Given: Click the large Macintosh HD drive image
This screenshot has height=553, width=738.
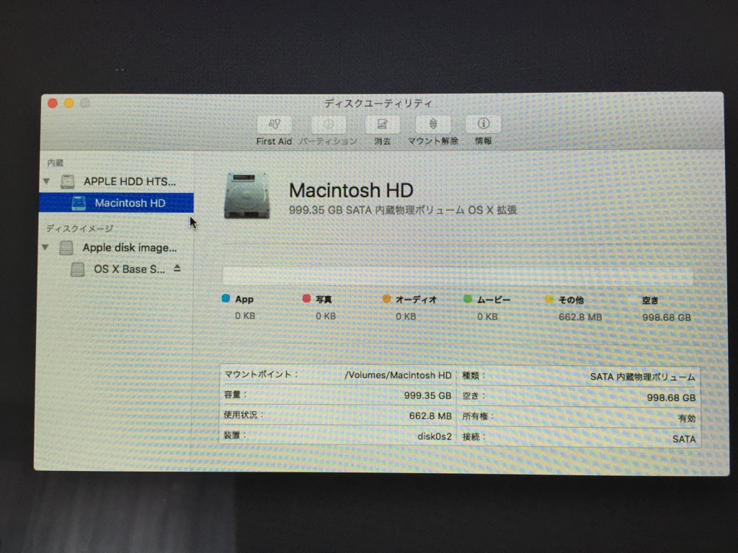Looking at the screenshot, I should pyautogui.click(x=247, y=196).
